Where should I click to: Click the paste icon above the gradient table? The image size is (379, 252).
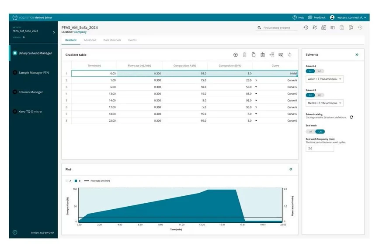(x=263, y=54)
